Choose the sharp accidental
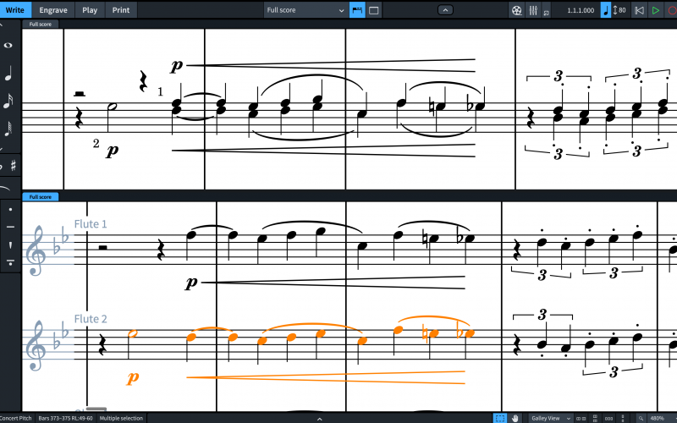The height and width of the screenshot is (423, 677). tap(14, 165)
